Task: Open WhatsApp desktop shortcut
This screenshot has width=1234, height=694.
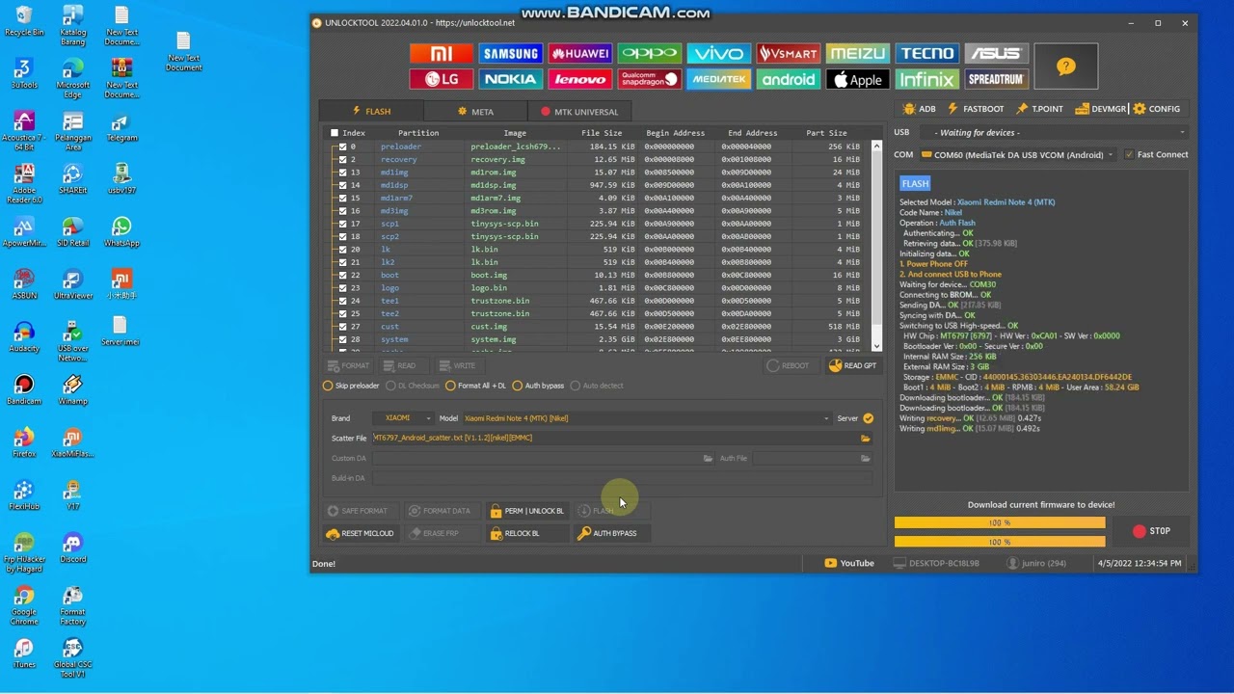Action: (x=121, y=232)
